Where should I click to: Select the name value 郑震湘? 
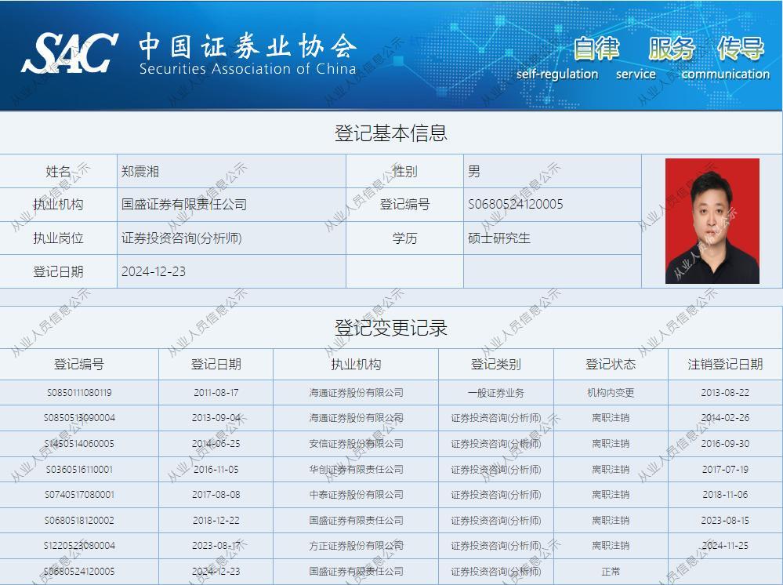[x=140, y=171]
